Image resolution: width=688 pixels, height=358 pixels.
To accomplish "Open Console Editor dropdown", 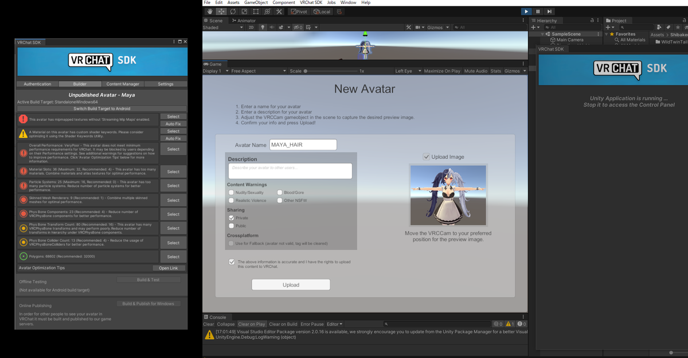I will [334, 324].
